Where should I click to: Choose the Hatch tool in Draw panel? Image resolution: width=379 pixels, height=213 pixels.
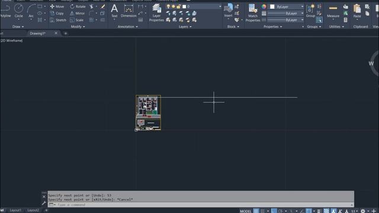40,20
